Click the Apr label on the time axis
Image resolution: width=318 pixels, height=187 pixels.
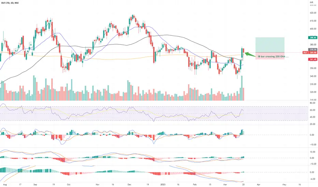(258, 185)
